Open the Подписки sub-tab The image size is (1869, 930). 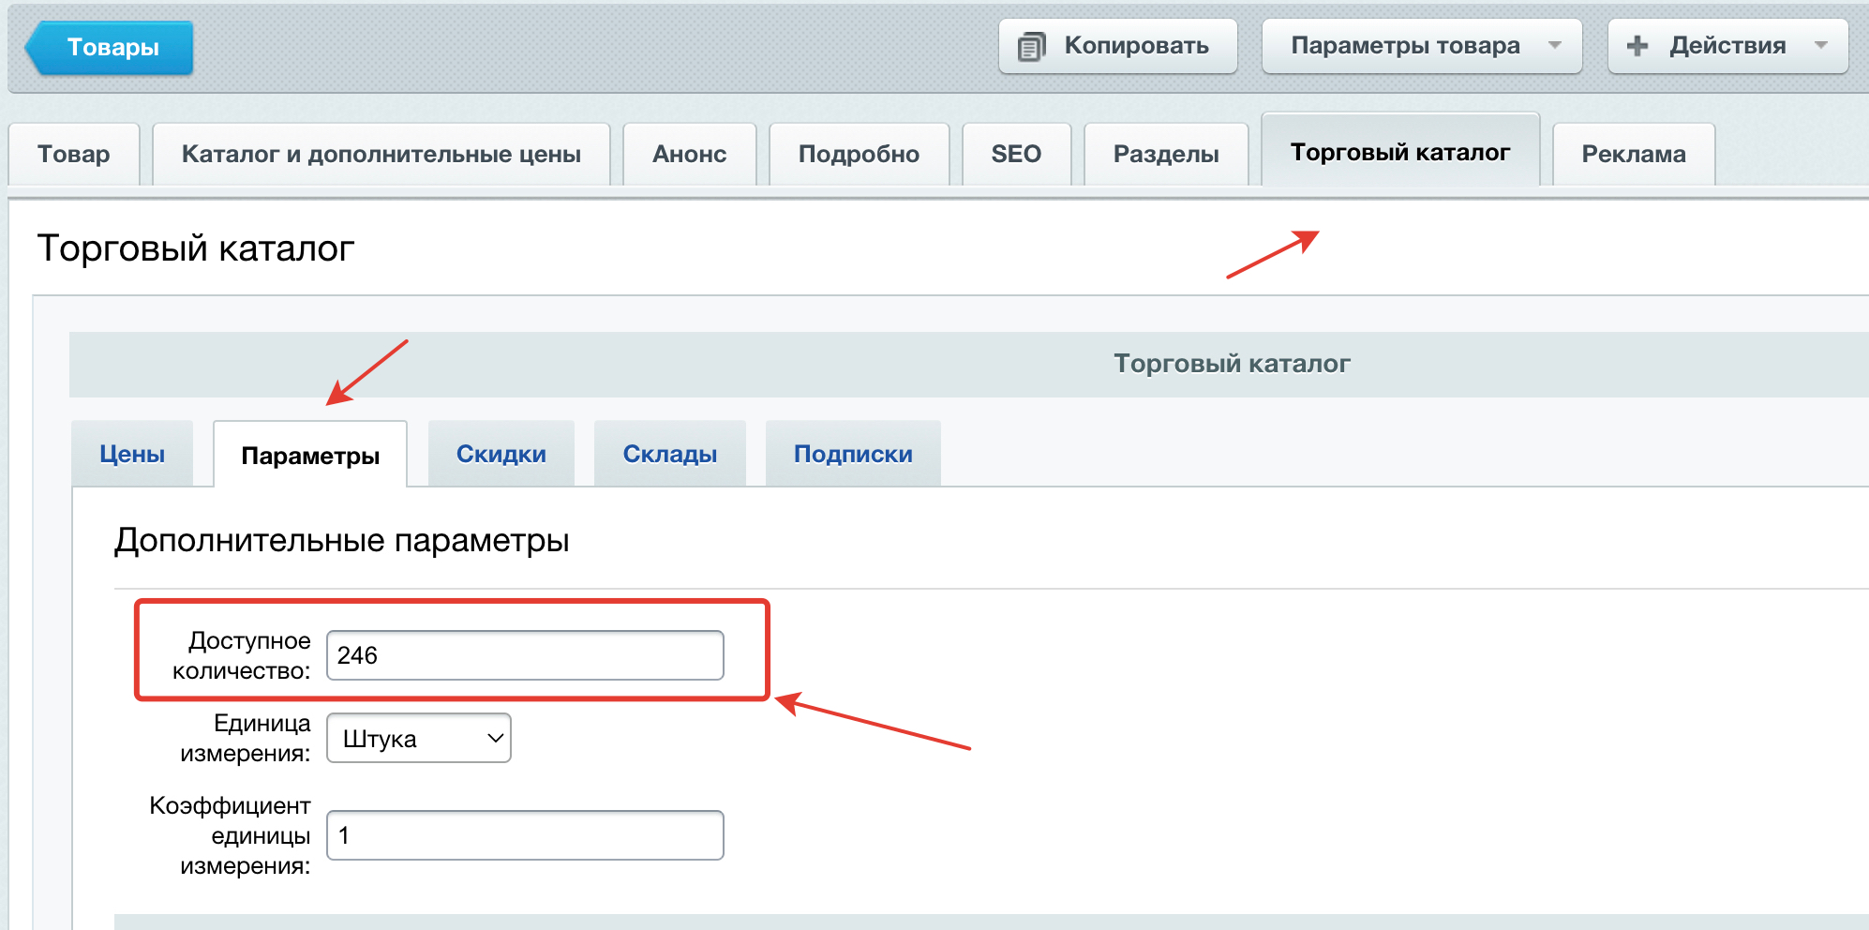click(x=853, y=454)
